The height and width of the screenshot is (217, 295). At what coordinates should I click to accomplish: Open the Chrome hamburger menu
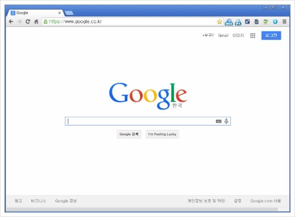coord(285,22)
